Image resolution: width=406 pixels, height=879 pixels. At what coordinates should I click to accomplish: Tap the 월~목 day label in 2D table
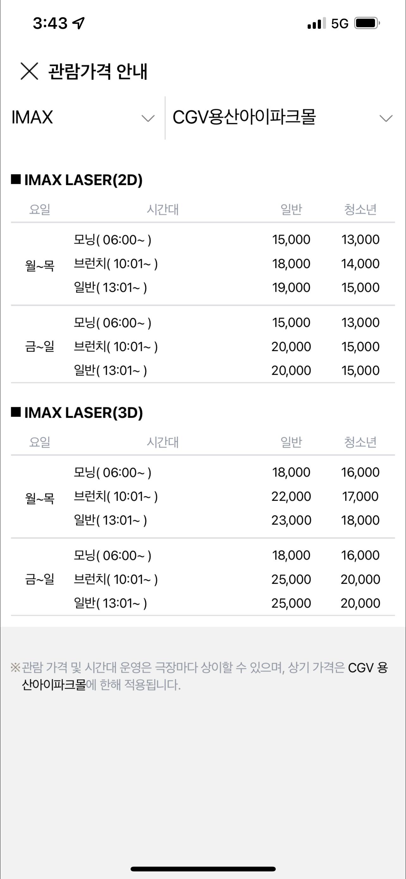[40, 265]
